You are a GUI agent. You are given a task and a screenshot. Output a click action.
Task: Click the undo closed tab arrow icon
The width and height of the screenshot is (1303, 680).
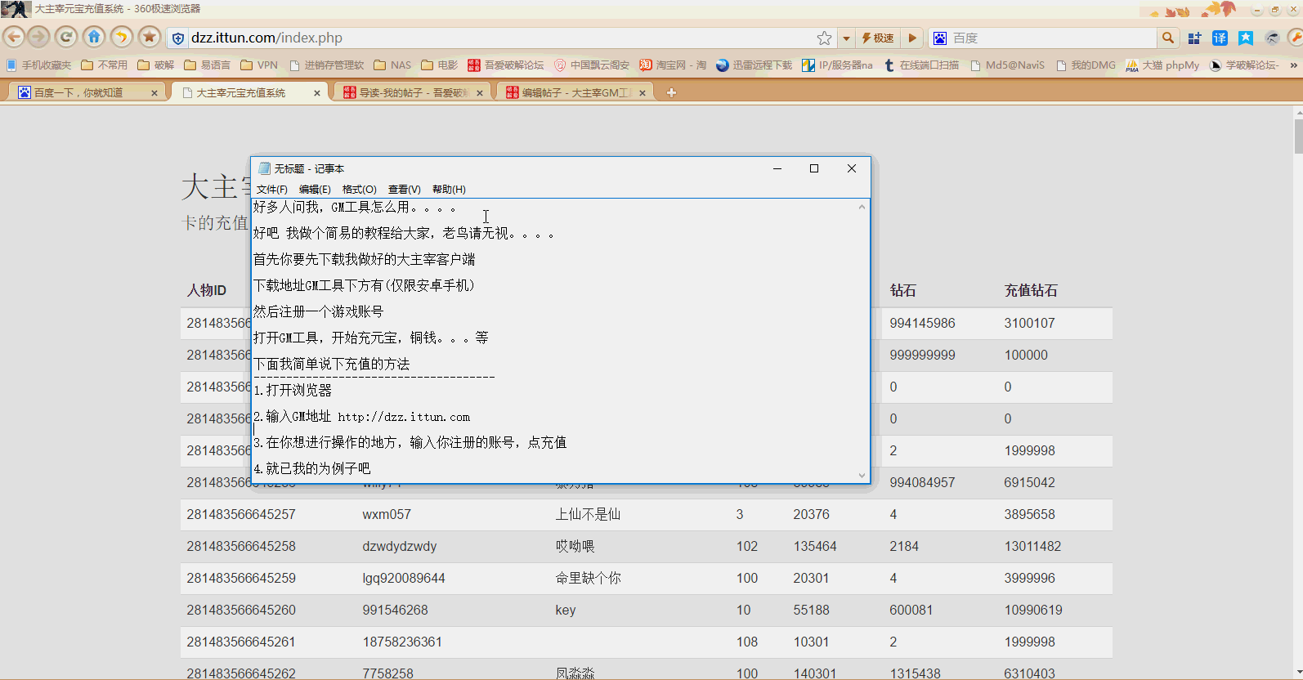pyautogui.click(x=122, y=37)
